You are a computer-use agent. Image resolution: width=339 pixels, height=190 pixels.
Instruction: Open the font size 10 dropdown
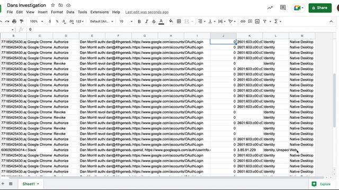point(126,21)
